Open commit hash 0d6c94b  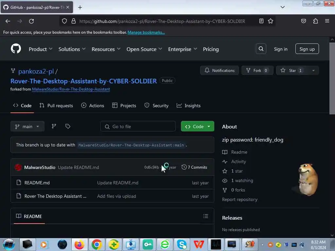(151, 167)
